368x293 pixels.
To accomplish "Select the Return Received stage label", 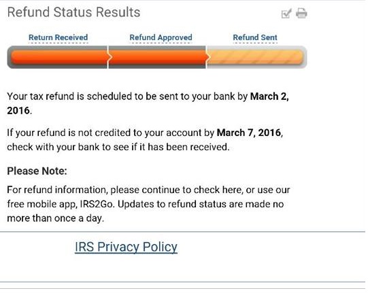I will point(58,37).
